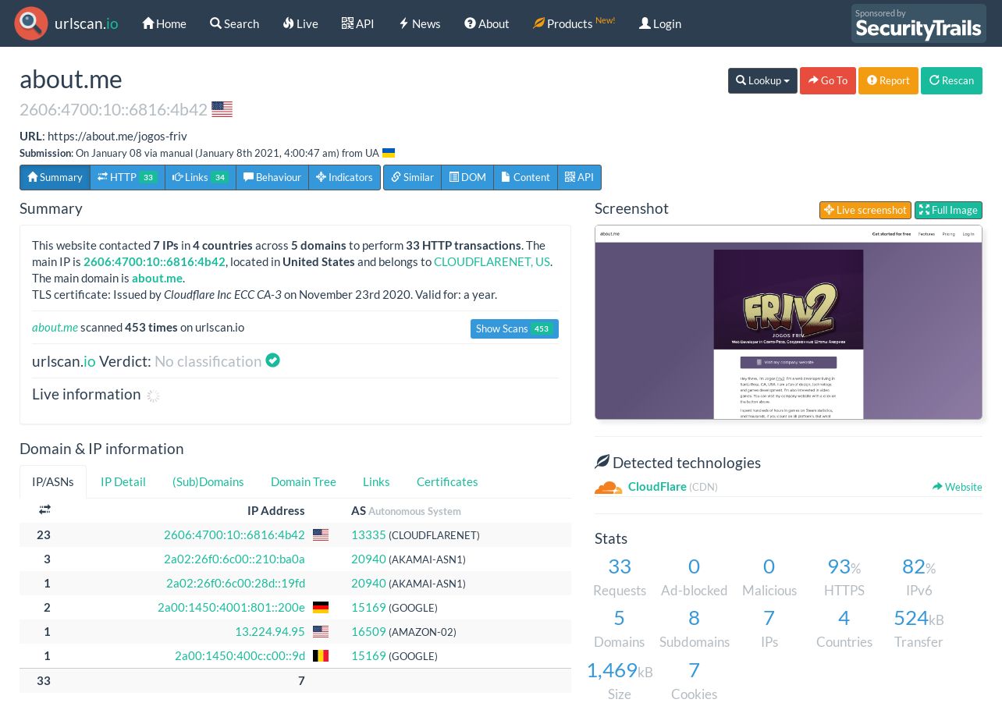Click the orange Report button
Image resolution: width=1002 pixels, height=710 pixels.
(888, 80)
